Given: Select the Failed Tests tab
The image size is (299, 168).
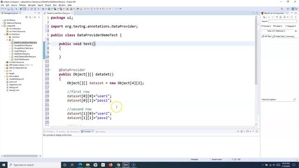Looking at the screenshot, I should (278, 36).
